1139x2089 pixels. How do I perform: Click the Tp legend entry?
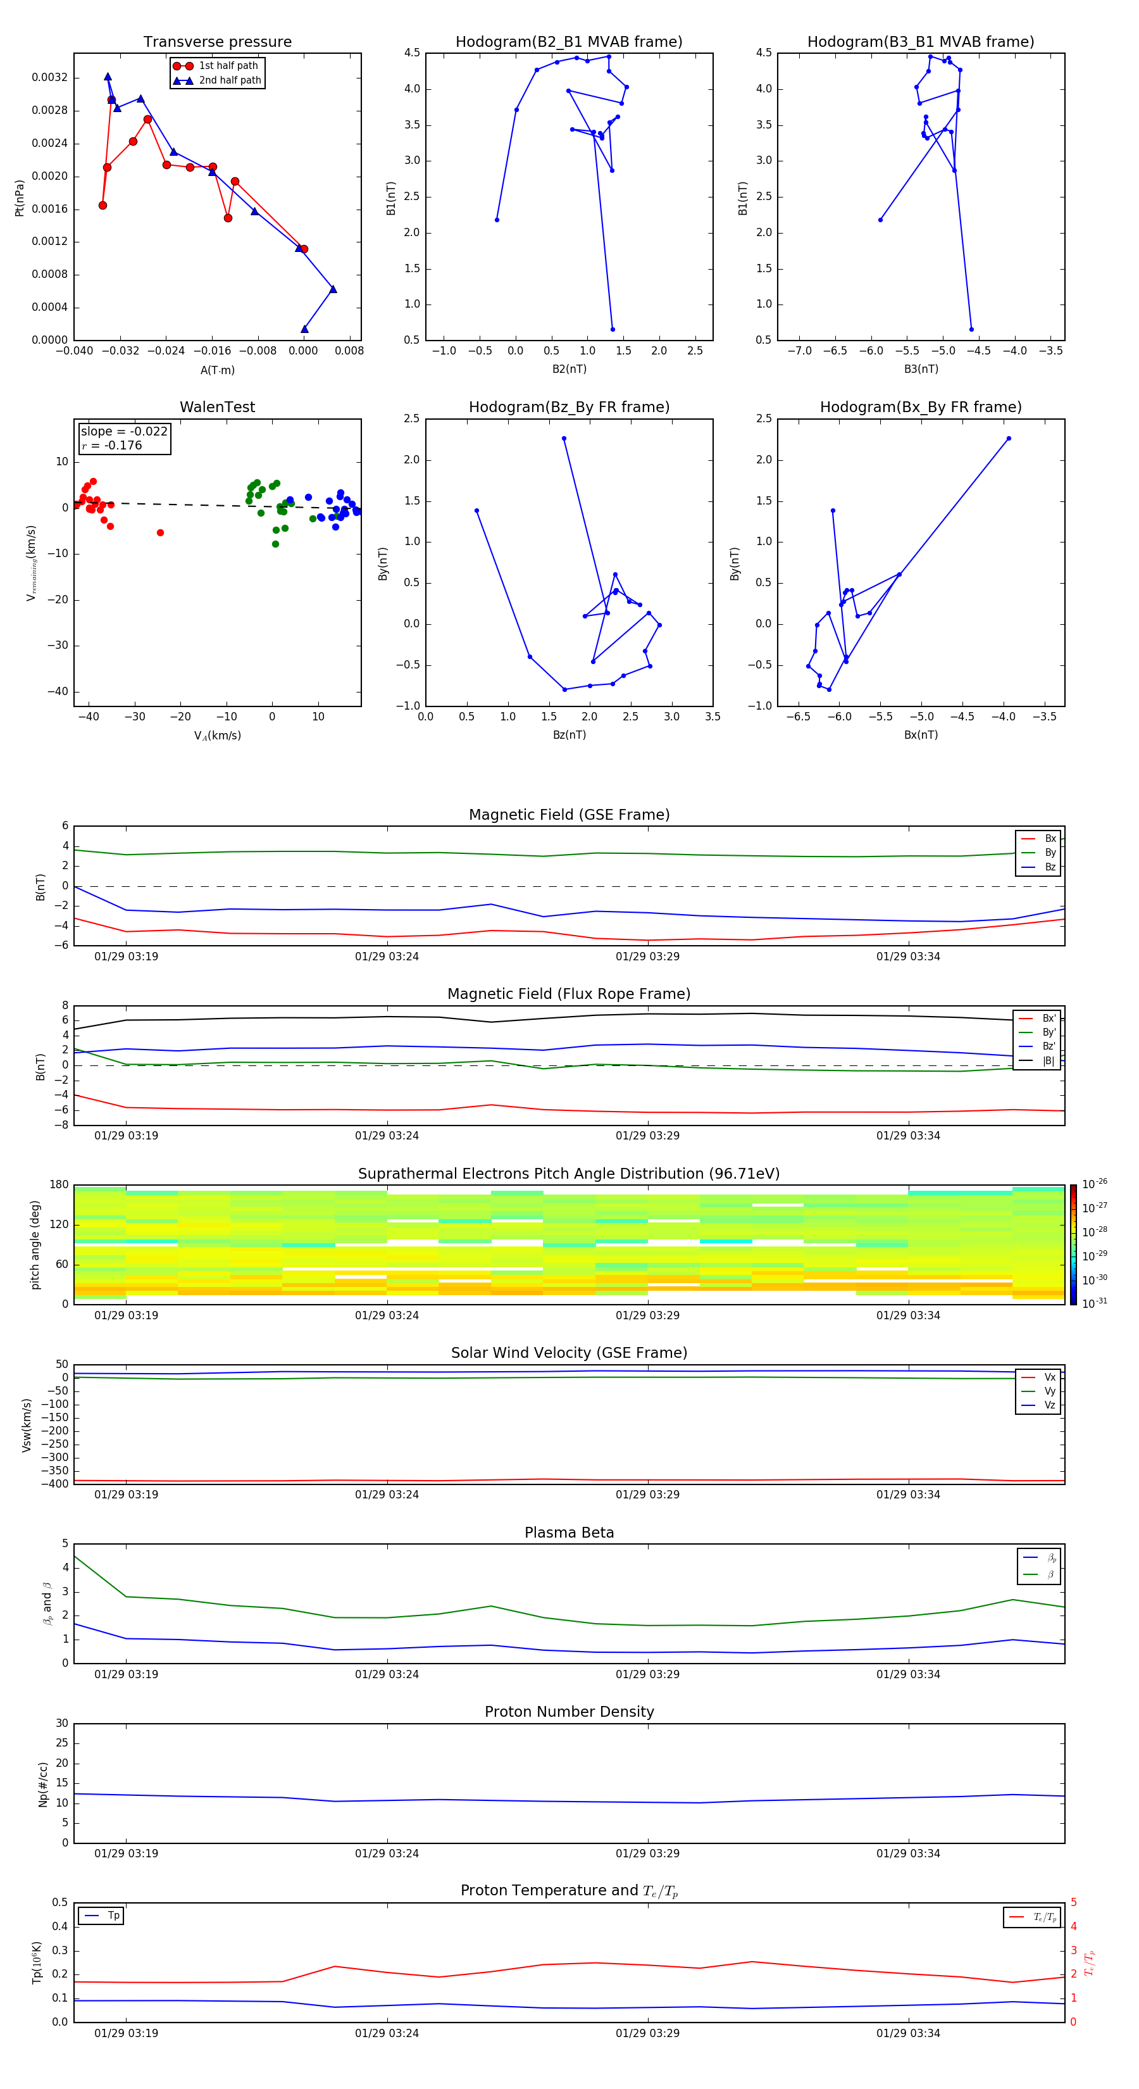pos(101,1916)
